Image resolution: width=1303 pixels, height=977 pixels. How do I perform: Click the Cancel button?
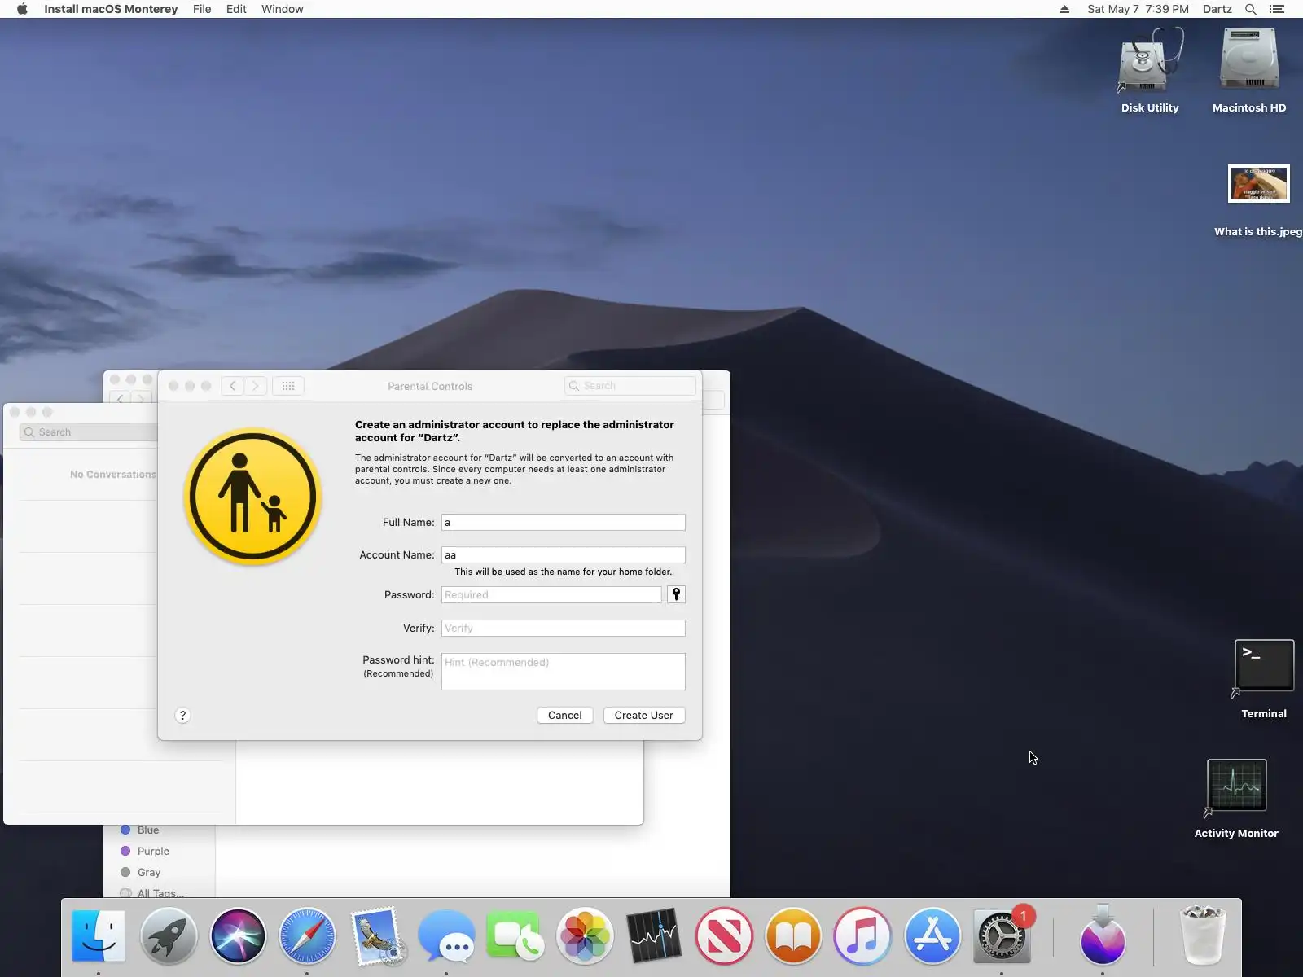coord(565,715)
